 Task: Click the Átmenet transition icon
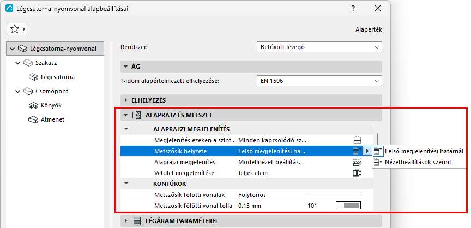click(33, 119)
